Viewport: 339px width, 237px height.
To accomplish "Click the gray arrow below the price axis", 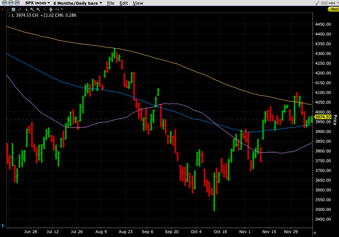I will [x=315, y=233].
